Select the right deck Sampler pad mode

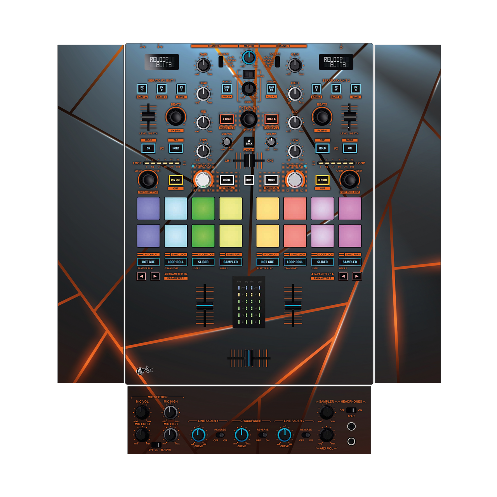[350, 262]
